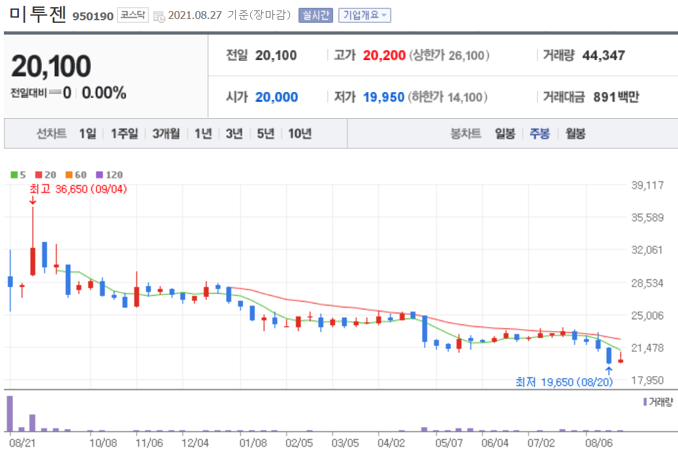Click the 거래량 value 44,347
678x455 pixels.
(604, 55)
